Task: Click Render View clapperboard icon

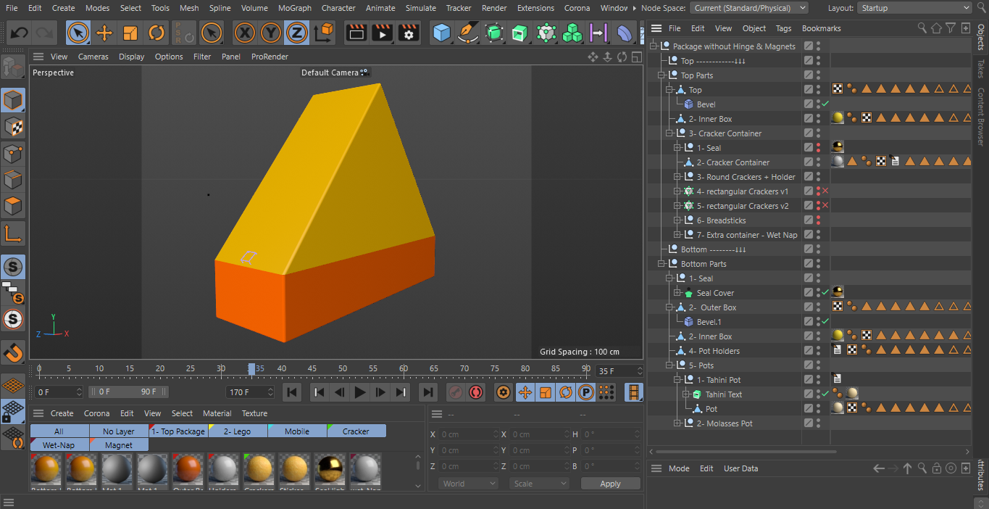Action: 356,33
